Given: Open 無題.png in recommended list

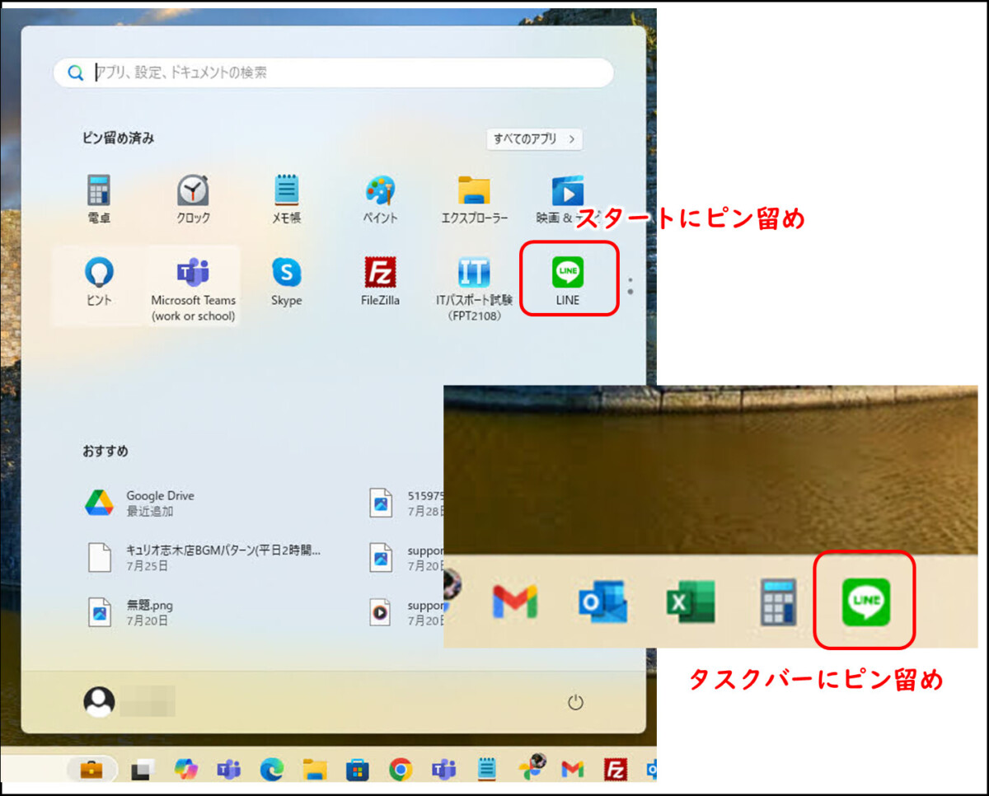Looking at the screenshot, I should pos(132,612).
